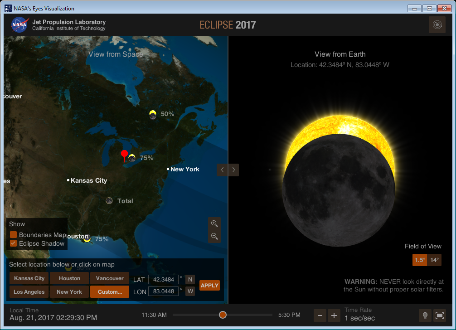Expand panel with the right arrow
The height and width of the screenshot is (330, 456).
pyautogui.click(x=233, y=170)
